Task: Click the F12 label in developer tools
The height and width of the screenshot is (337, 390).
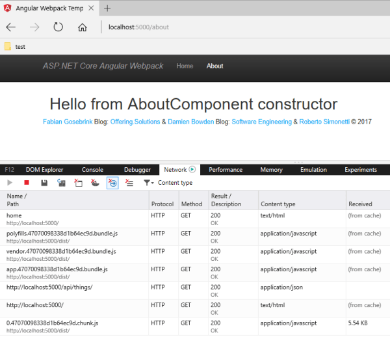Action: tap(10, 170)
